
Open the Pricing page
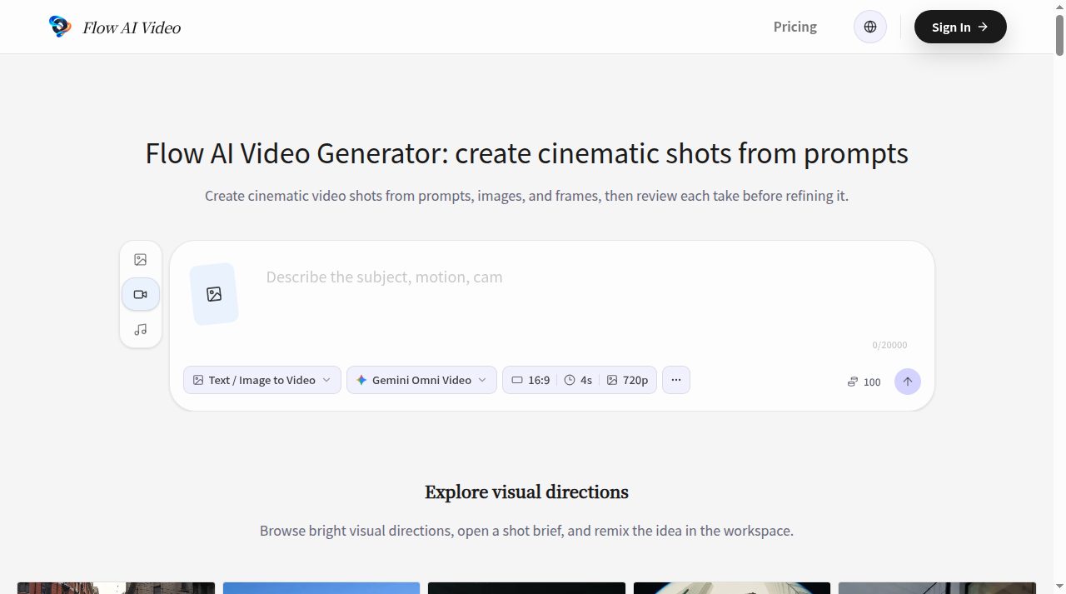point(795,27)
